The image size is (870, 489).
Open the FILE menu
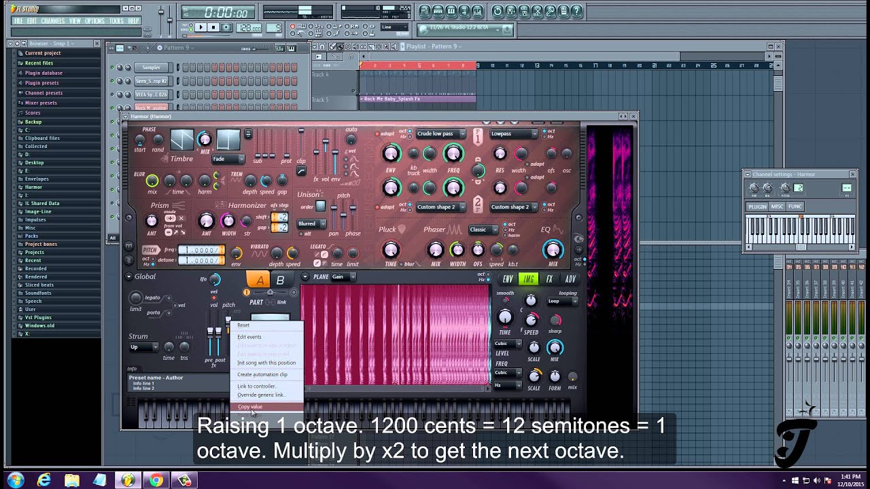tap(18, 21)
